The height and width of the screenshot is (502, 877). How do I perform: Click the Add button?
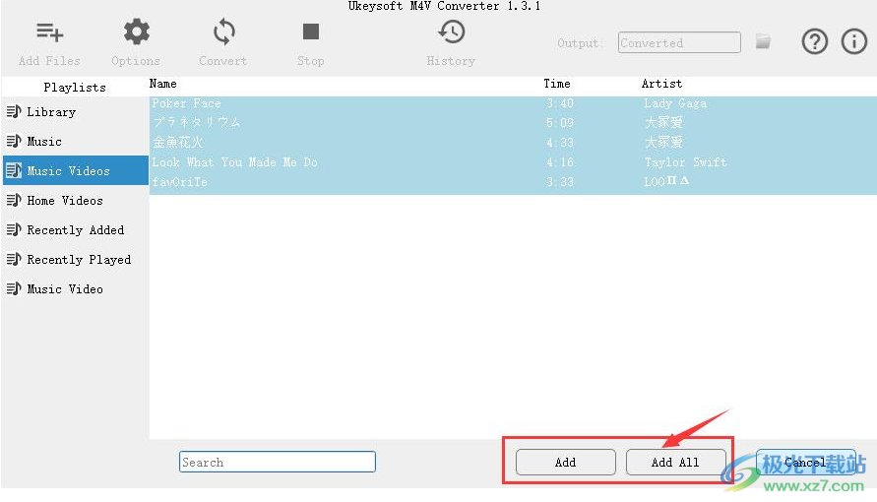(x=565, y=463)
